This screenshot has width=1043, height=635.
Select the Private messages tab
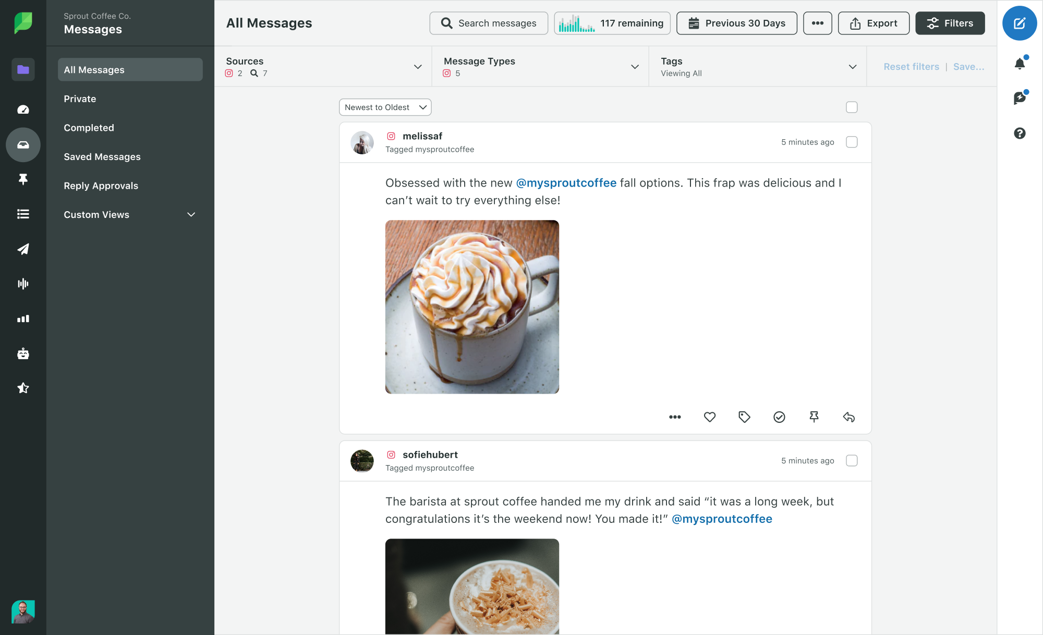(80, 98)
